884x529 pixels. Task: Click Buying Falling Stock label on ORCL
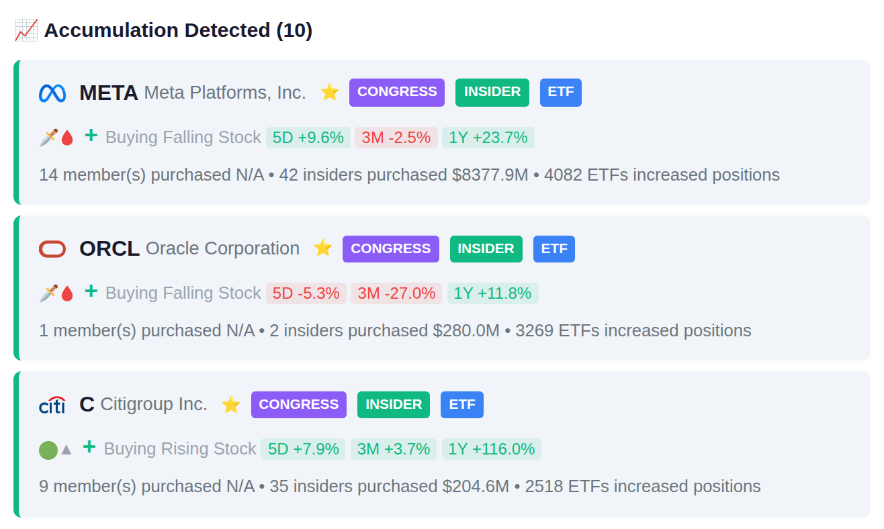pos(183,293)
